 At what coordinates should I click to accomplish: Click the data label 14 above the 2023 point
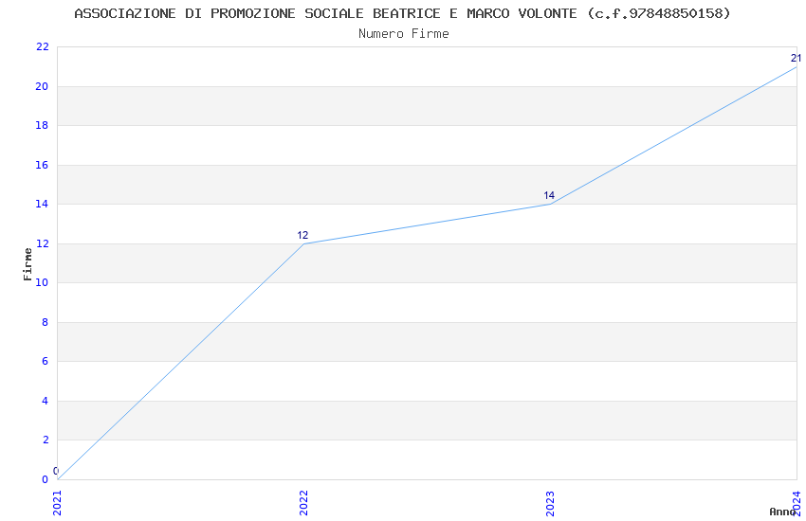tap(549, 195)
